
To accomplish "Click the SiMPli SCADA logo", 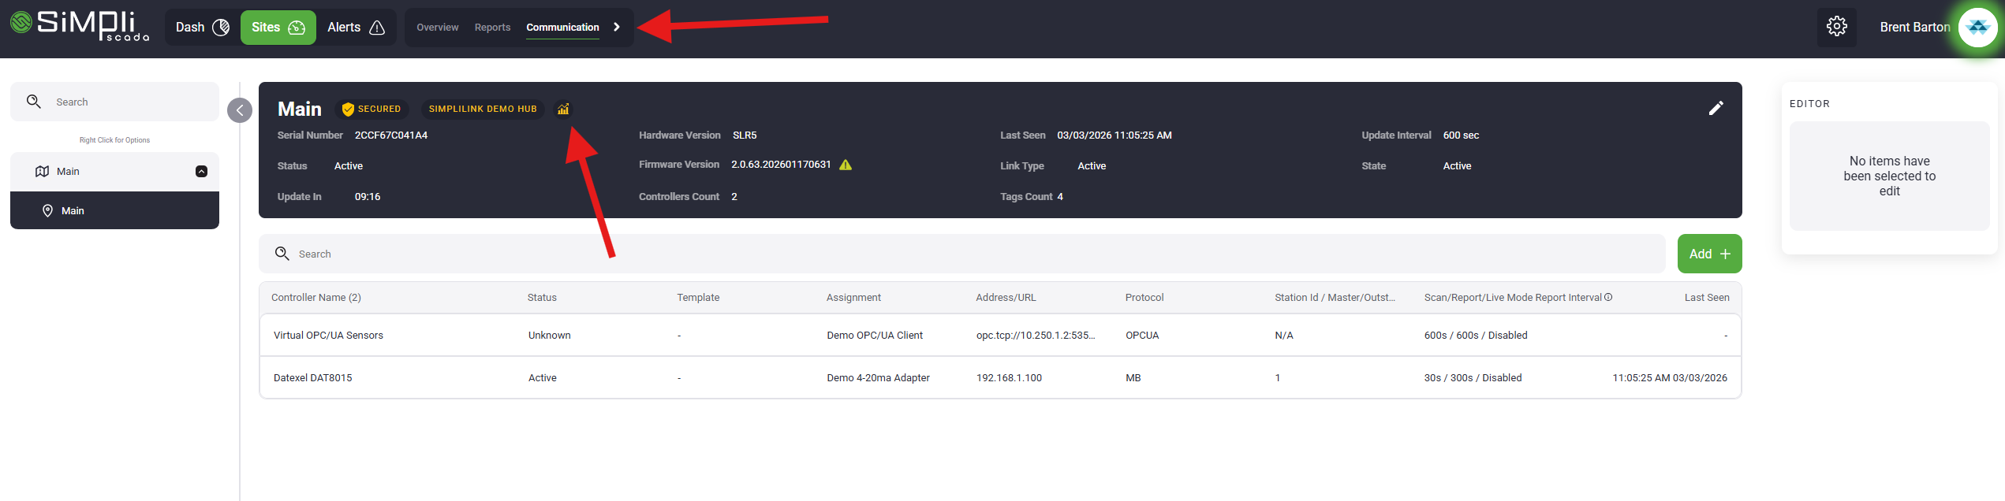I will (x=79, y=26).
